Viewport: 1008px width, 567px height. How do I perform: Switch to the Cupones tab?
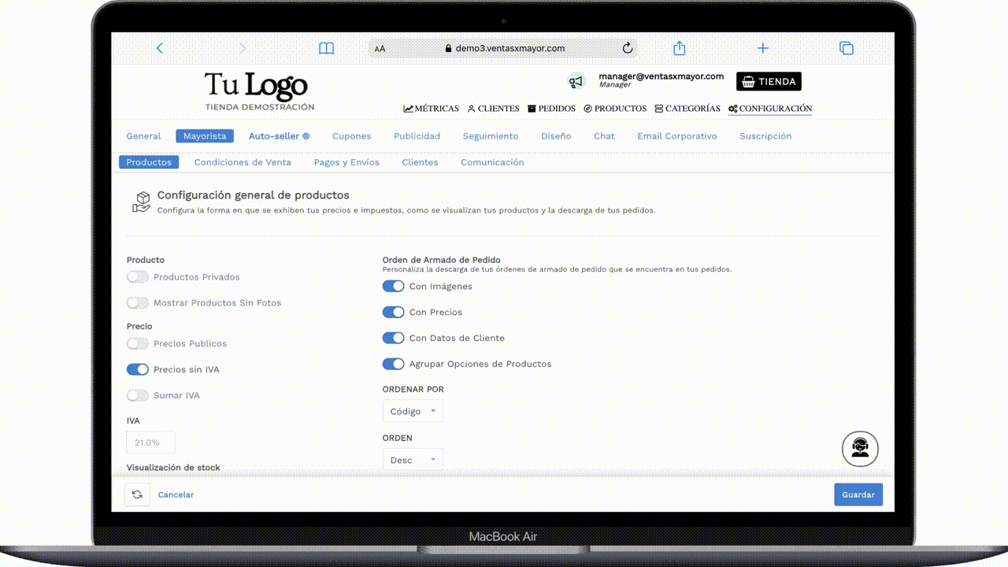click(351, 135)
